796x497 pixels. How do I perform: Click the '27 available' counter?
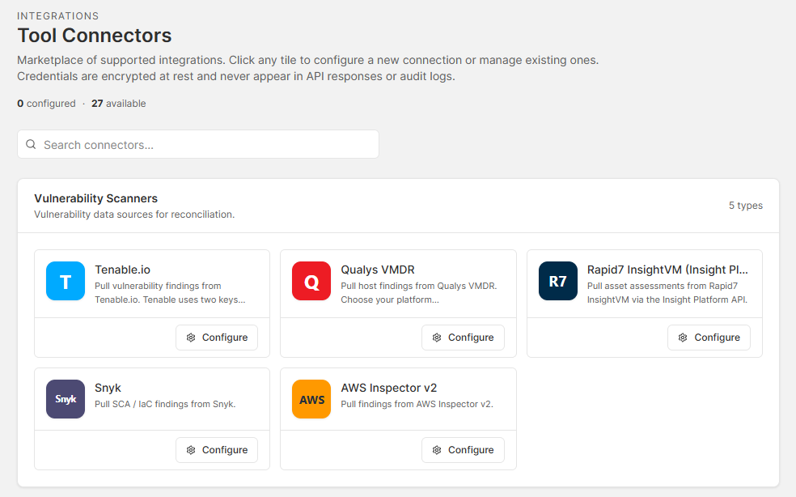click(x=119, y=103)
